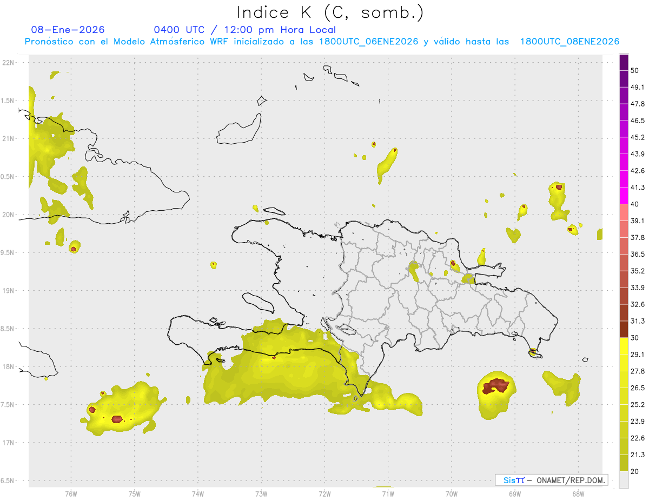Click the '71W' longitude axis label
The width and height of the screenshot is (649, 501).
(388, 493)
